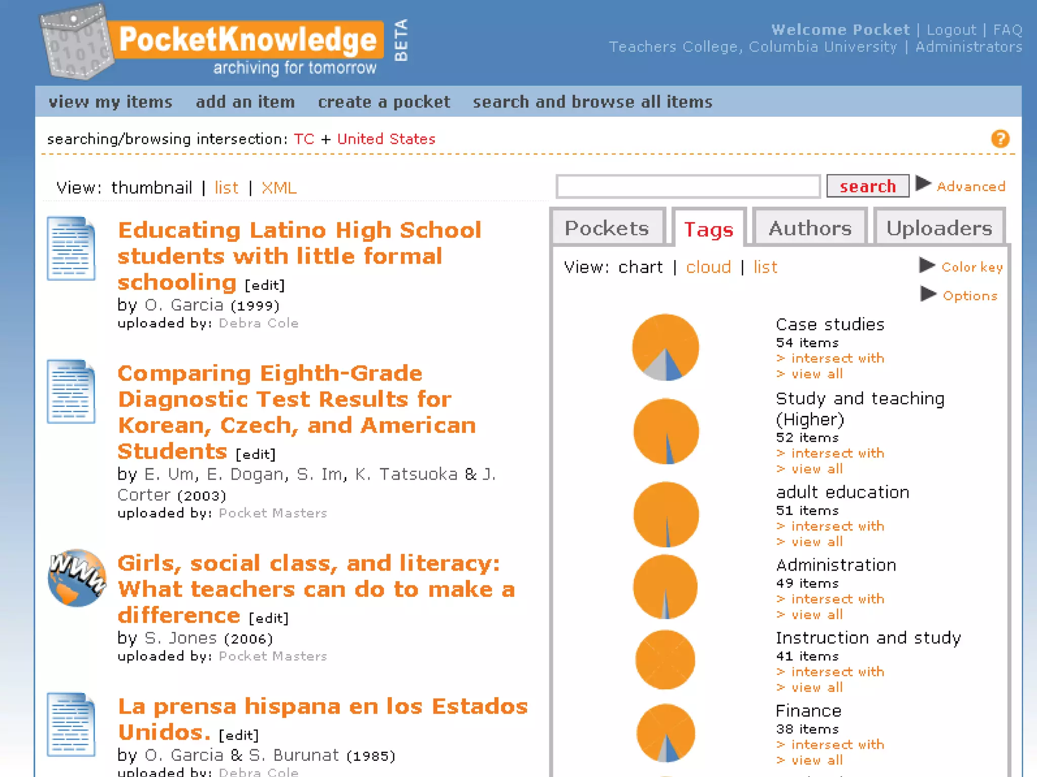This screenshot has height=777, width=1037.
Task: Open document icon for Comparing Eighth-Grade Diagnostic Test
Action: tap(71, 392)
